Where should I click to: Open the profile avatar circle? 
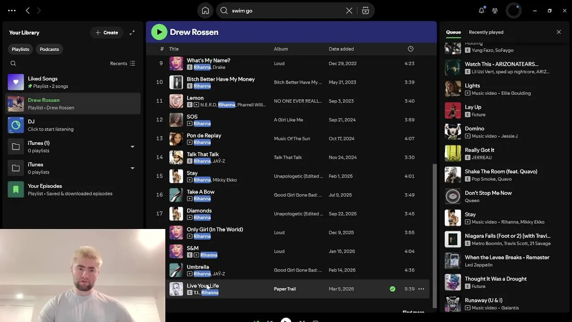point(513,11)
